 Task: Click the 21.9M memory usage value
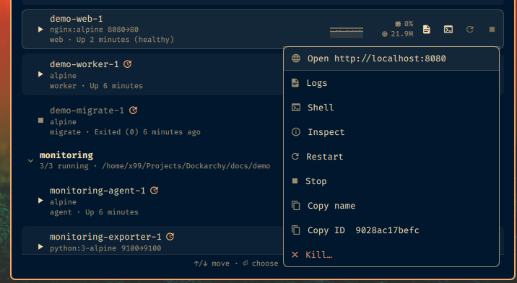[402, 34]
